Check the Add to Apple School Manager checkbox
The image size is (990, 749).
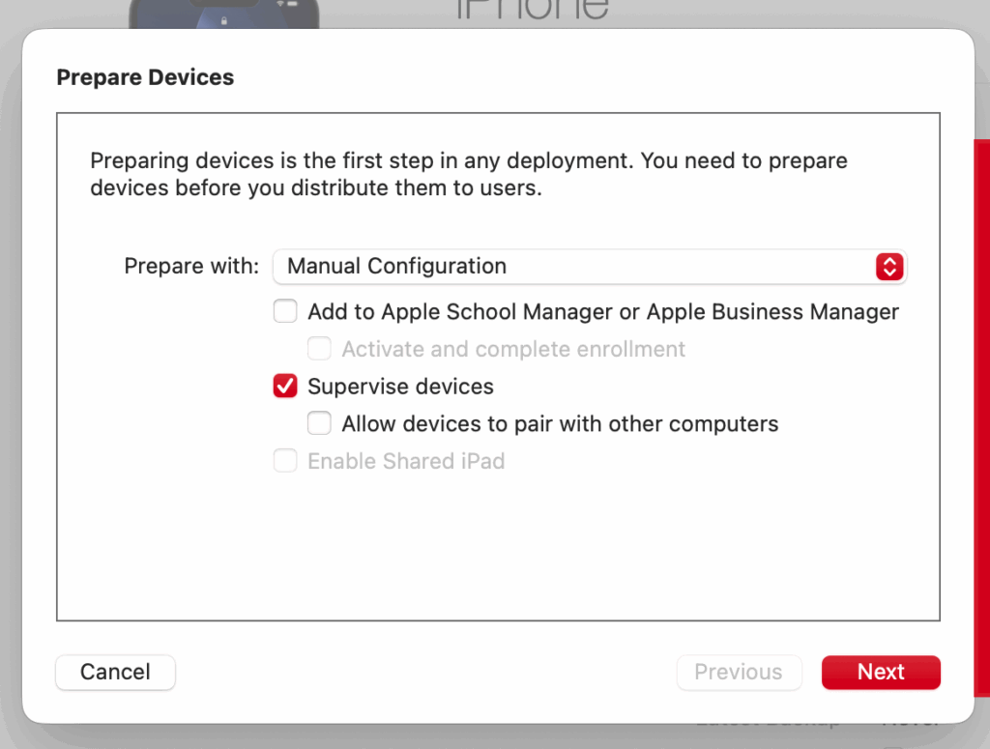click(x=285, y=312)
